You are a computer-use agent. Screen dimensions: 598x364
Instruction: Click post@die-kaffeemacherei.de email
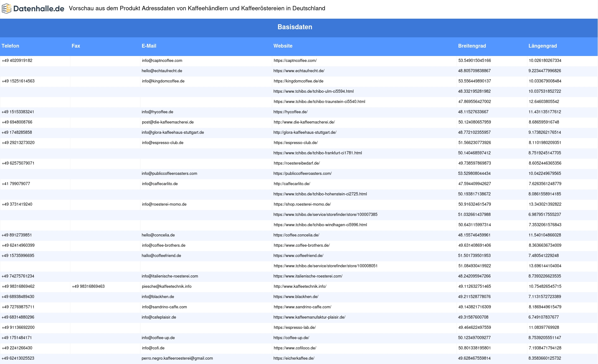(x=168, y=122)
